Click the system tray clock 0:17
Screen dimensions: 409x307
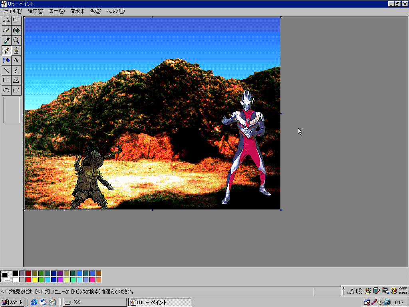[399, 302]
